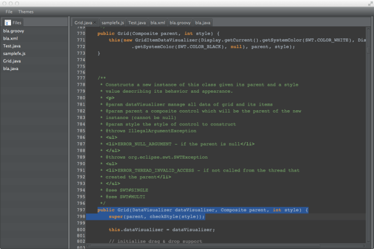The width and height of the screenshot is (374, 249).
Task: Switch to the Test.java editor tab
Action: point(137,23)
